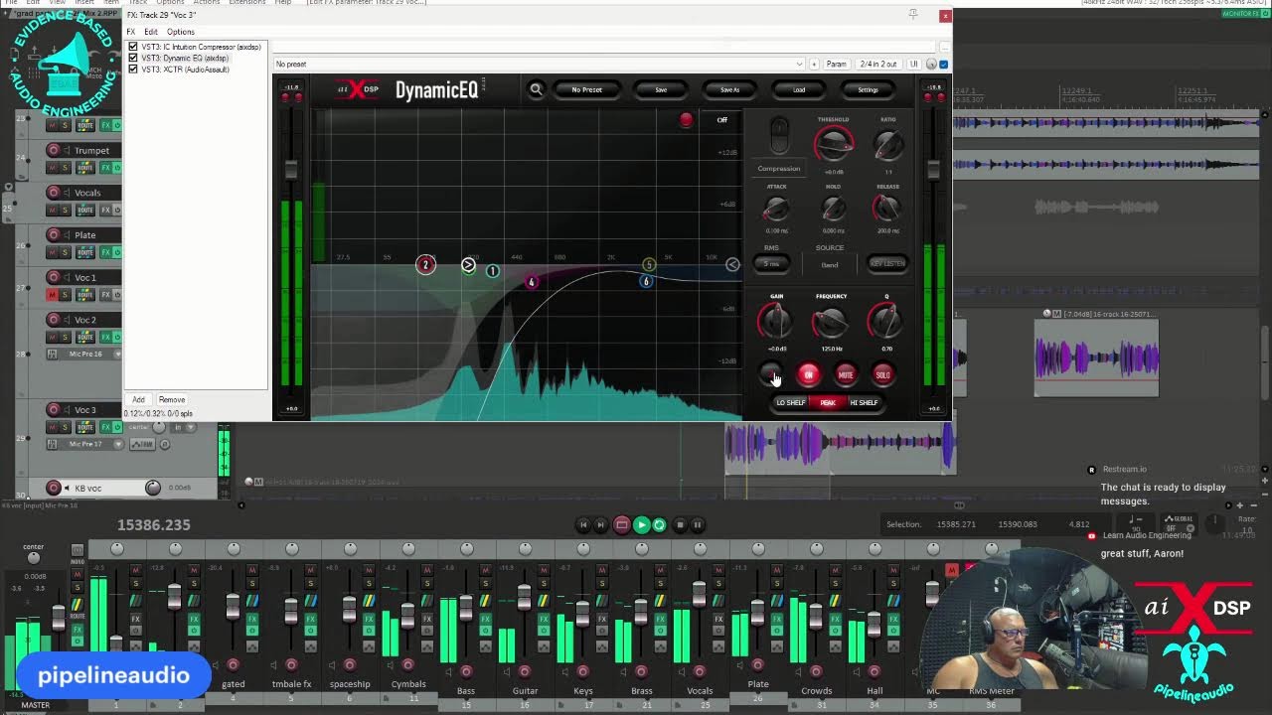
Task: Select the LO SHELF filter type
Action: click(790, 402)
